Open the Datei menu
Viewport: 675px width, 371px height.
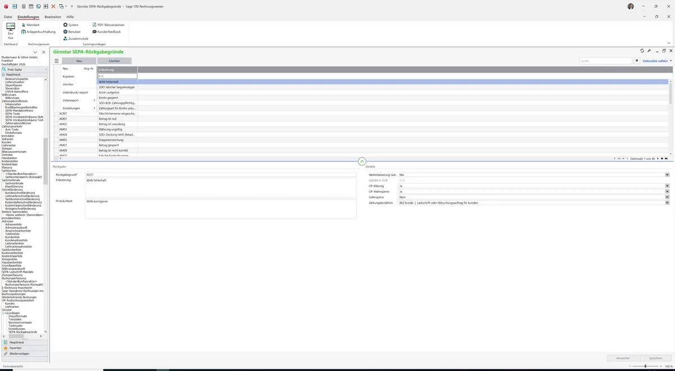(x=8, y=17)
